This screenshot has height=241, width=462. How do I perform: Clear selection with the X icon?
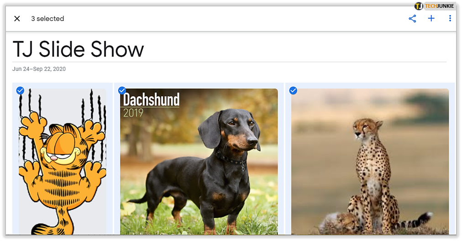pyautogui.click(x=17, y=19)
